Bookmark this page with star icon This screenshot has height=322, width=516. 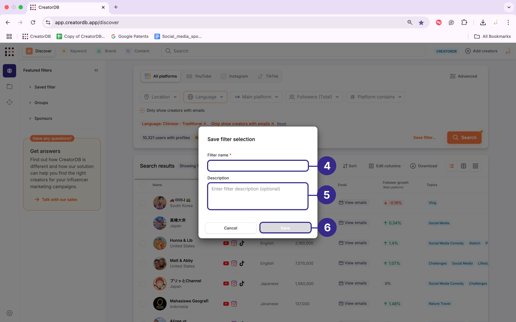point(421,22)
